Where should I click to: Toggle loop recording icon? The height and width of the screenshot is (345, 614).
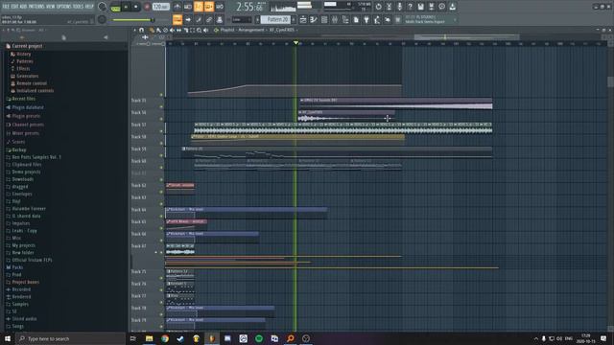click(x=220, y=7)
